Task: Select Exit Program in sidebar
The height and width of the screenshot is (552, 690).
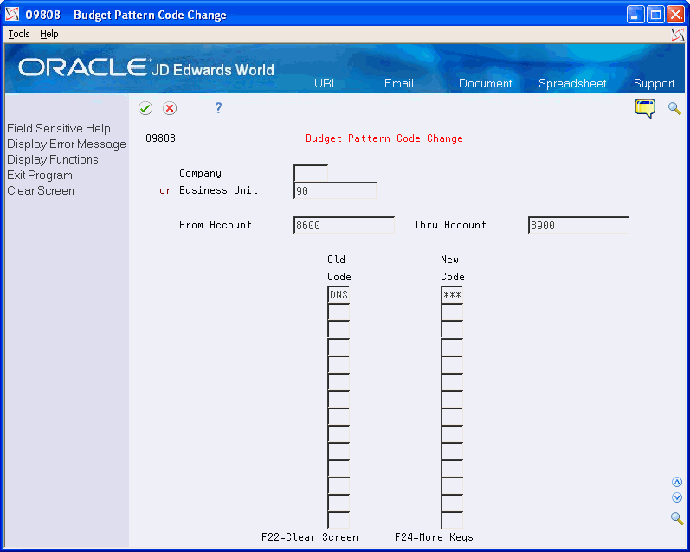Action: coord(40,175)
